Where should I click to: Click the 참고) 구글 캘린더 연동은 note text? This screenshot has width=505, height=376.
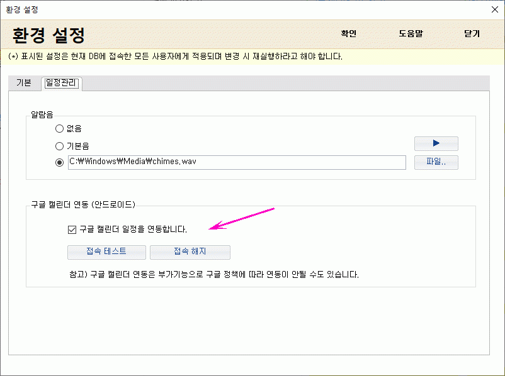[x=214, y=274]
